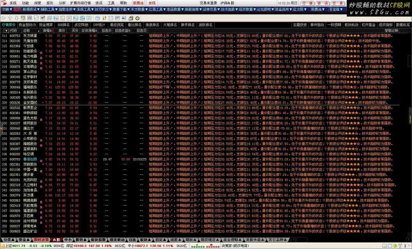412x249 pixels.
Task: Click the report table icon beside arrows
Action: tap(23, 18)
